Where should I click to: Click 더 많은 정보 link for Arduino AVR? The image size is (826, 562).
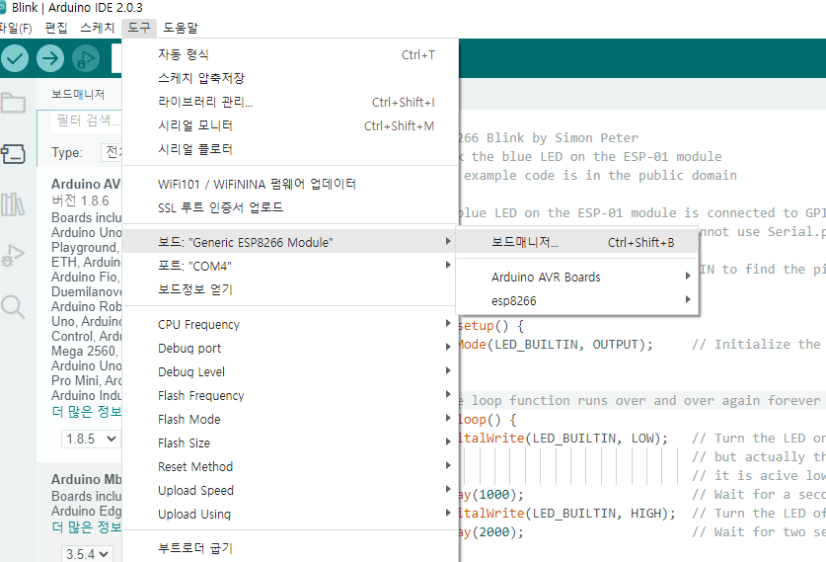point(87,411)
